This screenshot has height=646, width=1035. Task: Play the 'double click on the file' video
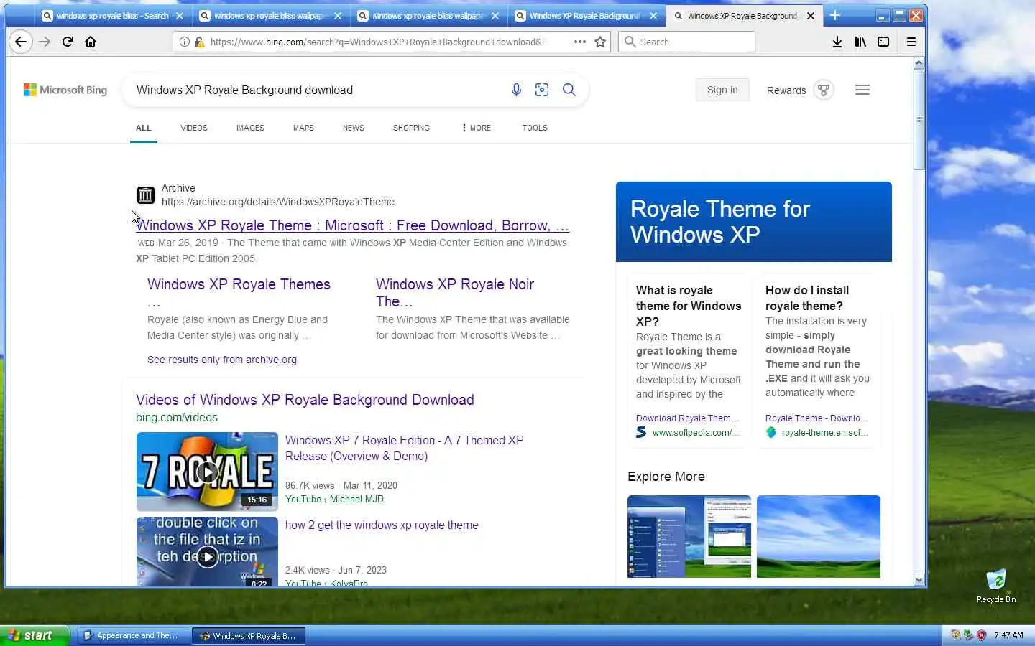click(207, 551)
